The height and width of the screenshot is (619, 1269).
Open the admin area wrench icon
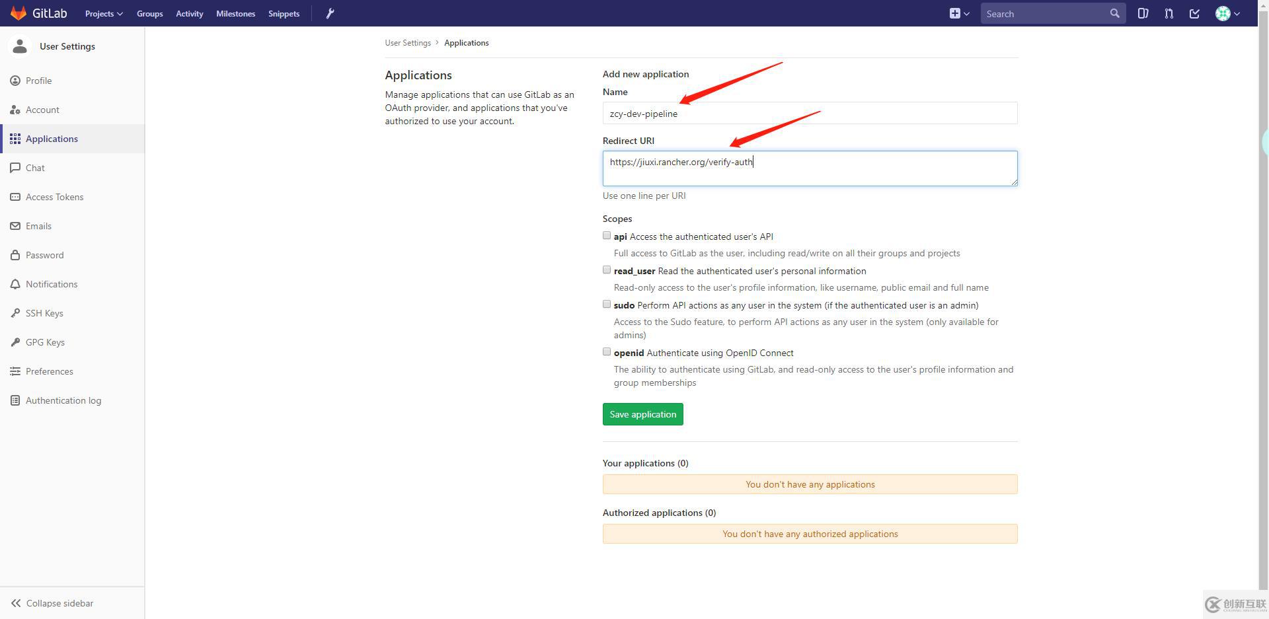tap(330, 13)
